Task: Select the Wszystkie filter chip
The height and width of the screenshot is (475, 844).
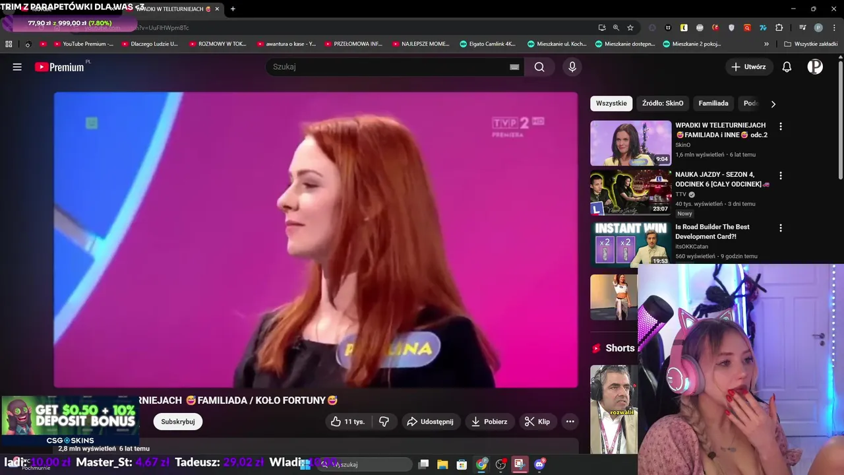Action: coord(611,104)
